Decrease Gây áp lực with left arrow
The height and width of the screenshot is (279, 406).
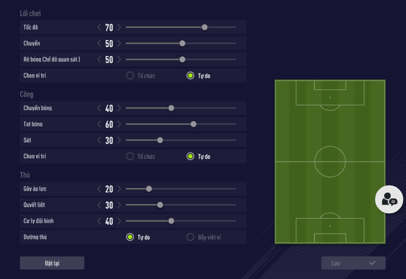99,189
